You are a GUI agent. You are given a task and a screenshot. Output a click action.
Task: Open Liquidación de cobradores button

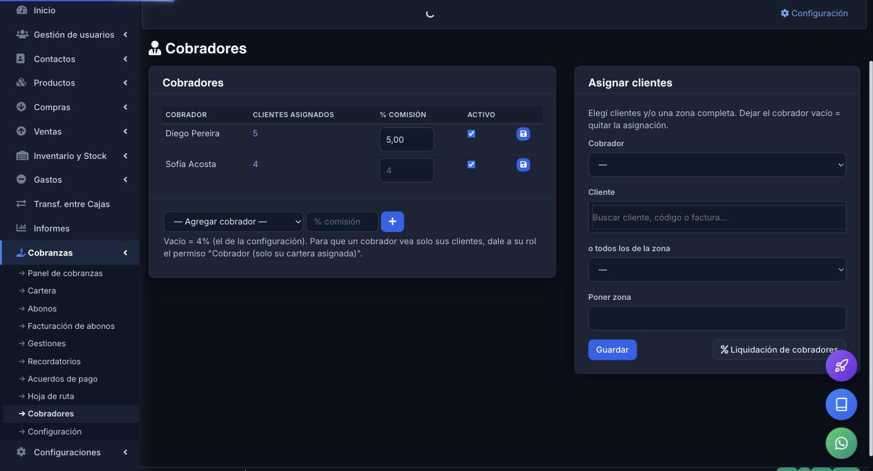(779, 350)
